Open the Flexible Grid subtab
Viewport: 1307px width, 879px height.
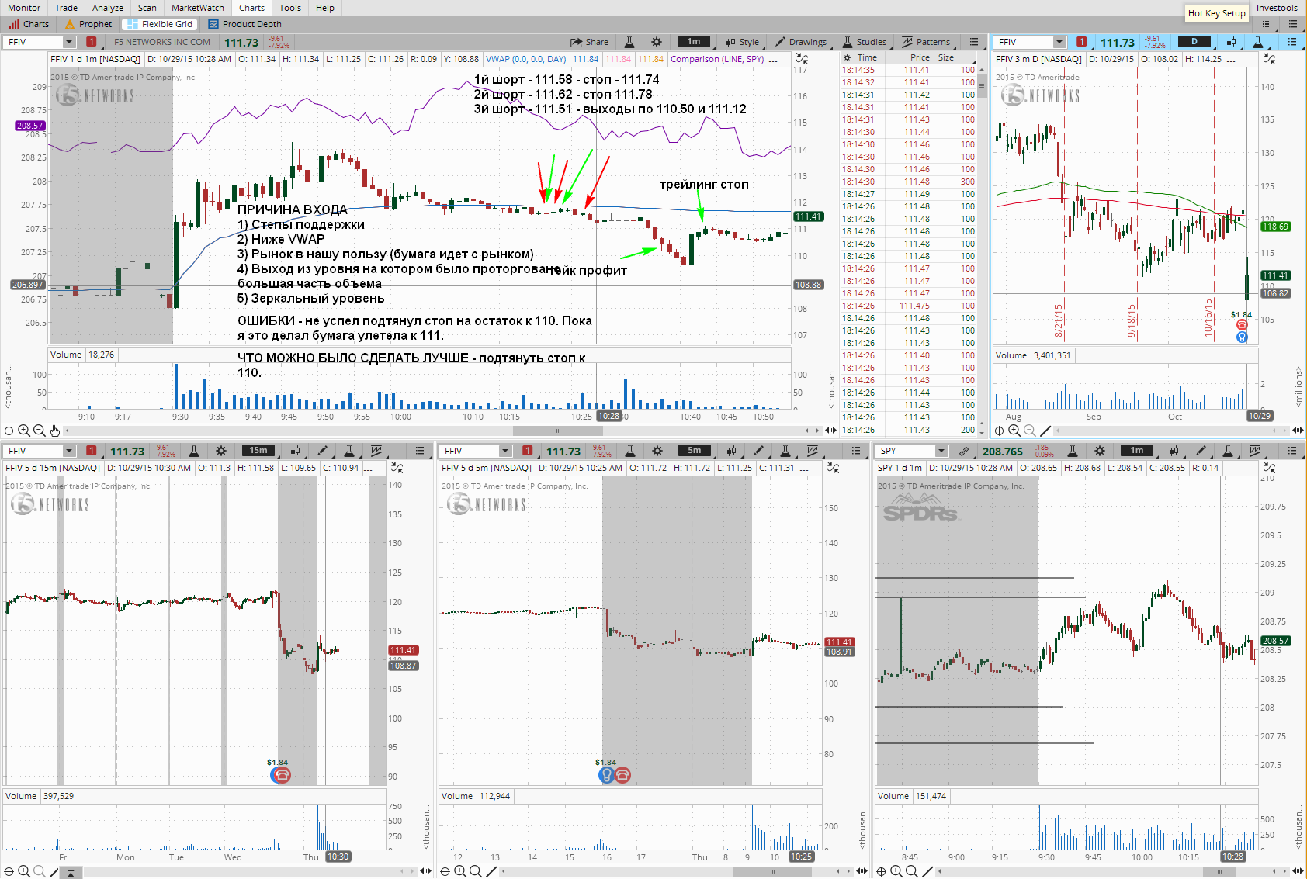pyautogui.click(x=159, y=24)
